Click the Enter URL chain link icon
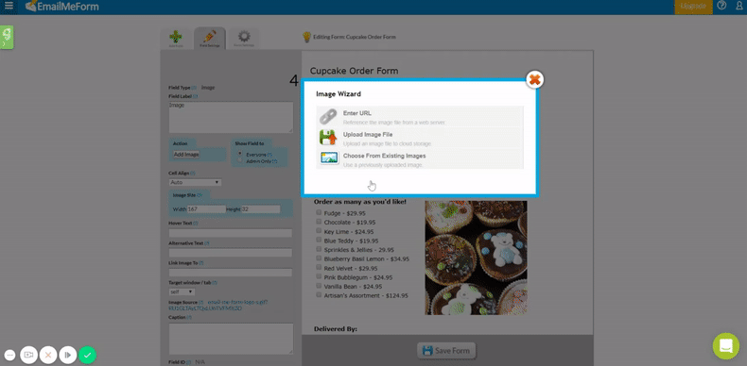 point(328,116)
